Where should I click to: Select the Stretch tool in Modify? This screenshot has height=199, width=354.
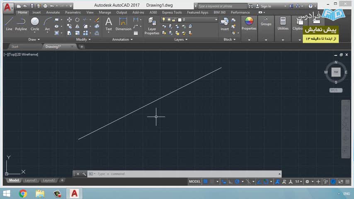point(69,33)
